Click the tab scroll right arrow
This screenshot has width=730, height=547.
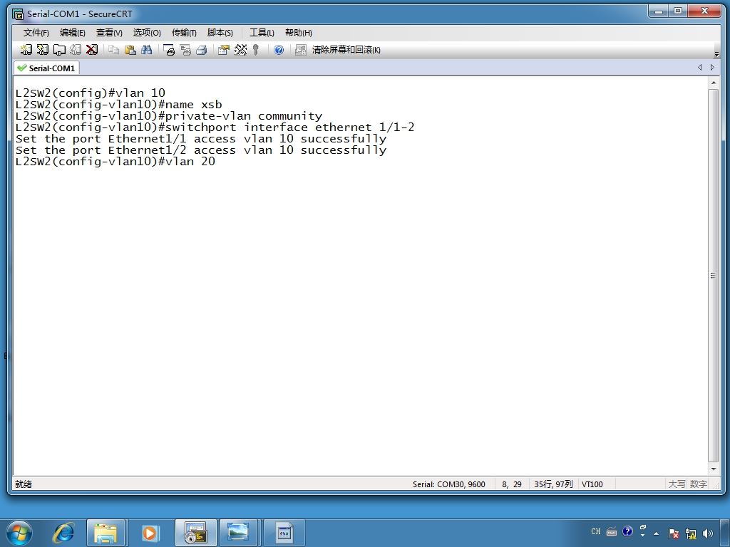712,68
